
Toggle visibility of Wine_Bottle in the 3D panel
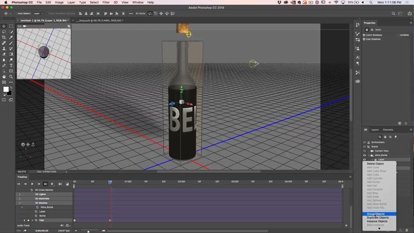tap(365, 155)
